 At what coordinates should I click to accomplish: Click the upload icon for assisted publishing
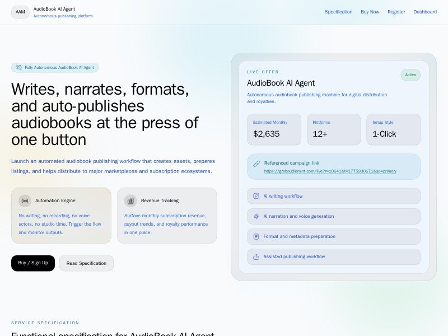tap(256, 256)
